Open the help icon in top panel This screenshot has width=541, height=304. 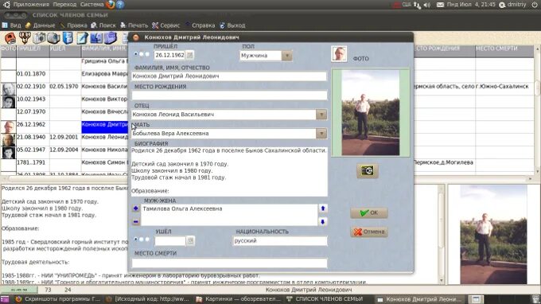120,5
